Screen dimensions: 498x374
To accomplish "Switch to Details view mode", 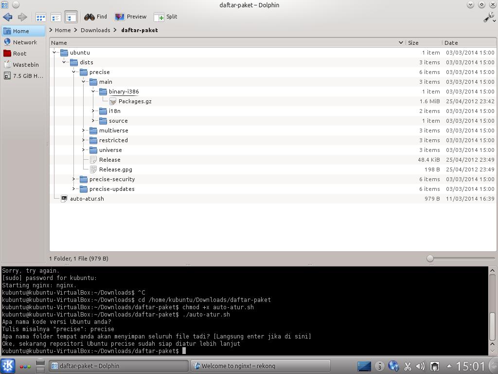I will click(71, 17).
